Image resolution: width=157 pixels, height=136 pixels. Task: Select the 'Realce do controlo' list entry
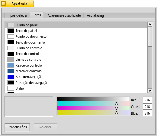tap(76, 65)
